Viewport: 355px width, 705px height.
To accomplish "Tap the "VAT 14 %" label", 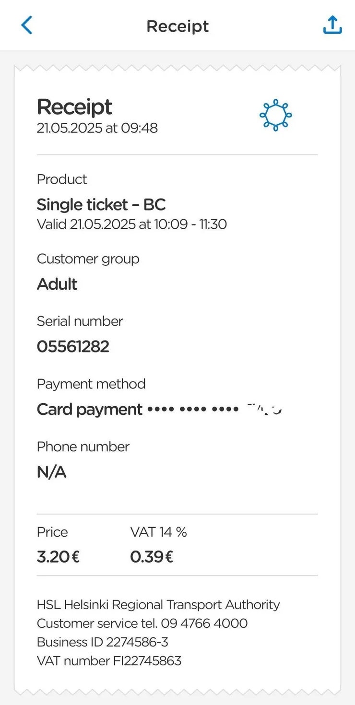I will pos(158,532).
